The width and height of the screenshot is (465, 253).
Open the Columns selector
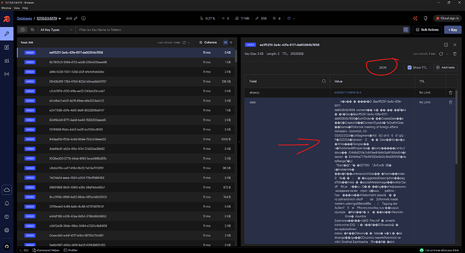pos(208,42)
